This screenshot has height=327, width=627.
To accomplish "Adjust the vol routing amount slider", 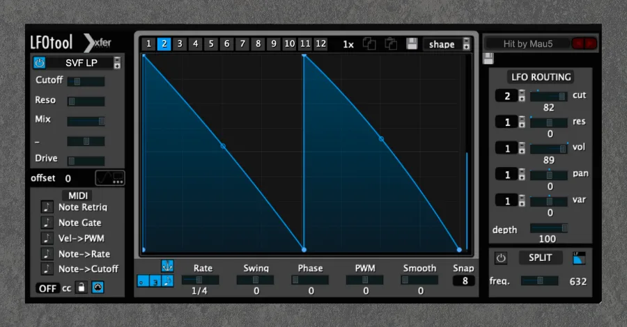I will pos(549,149).
